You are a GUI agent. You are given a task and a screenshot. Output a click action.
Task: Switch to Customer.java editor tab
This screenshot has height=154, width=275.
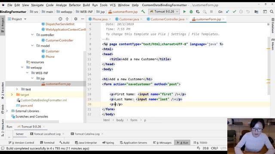click(x=129, y=19)
